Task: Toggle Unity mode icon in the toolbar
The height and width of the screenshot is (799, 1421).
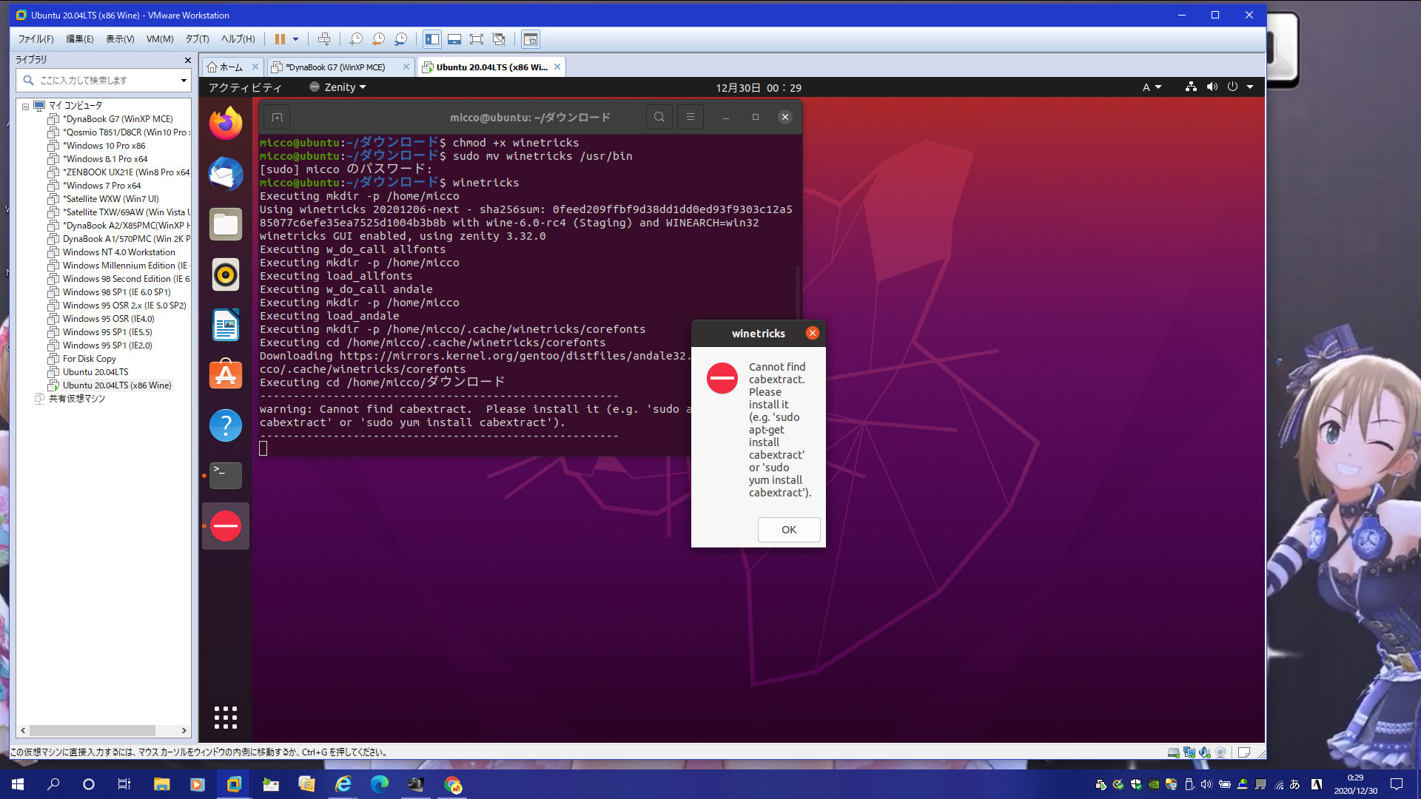Action: (x=499, y=39)
